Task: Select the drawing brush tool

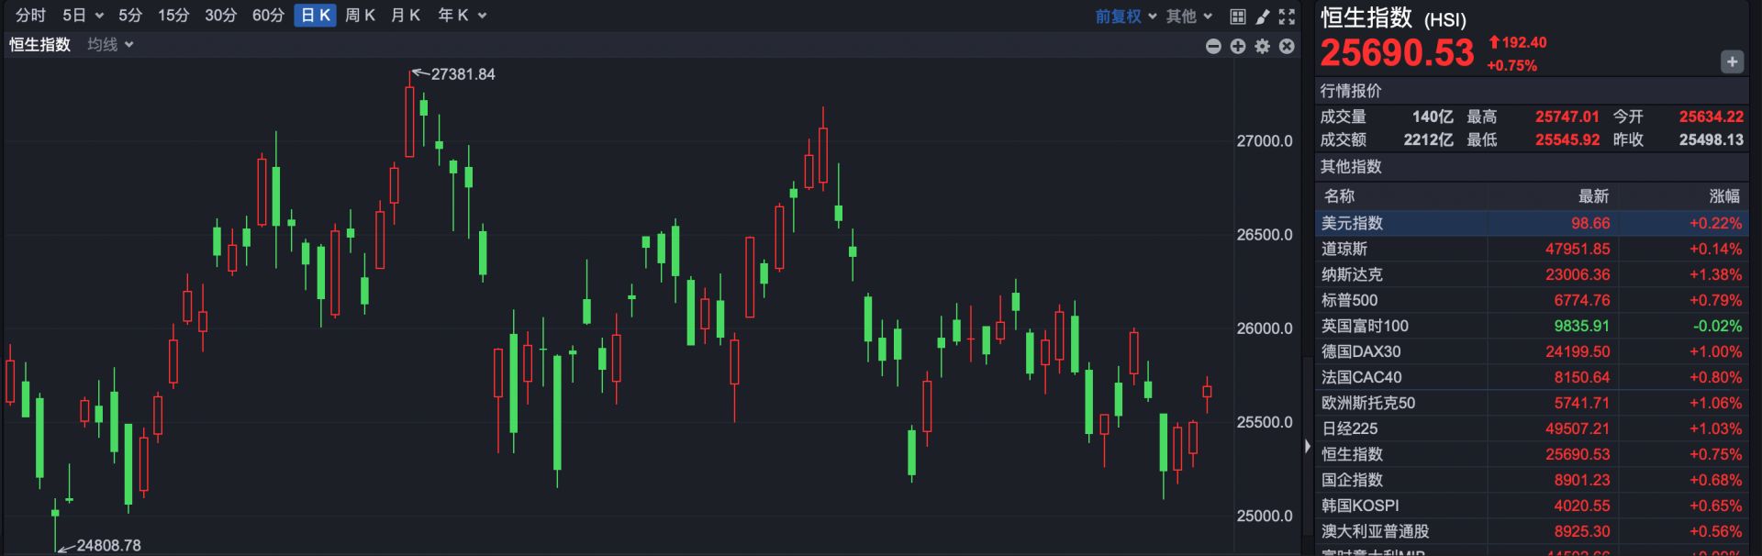Action: point(1263,17)
